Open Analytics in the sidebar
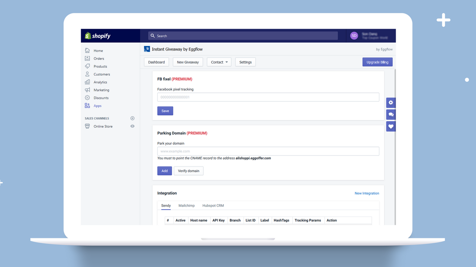The image size is (476, 267). point(100,82)
